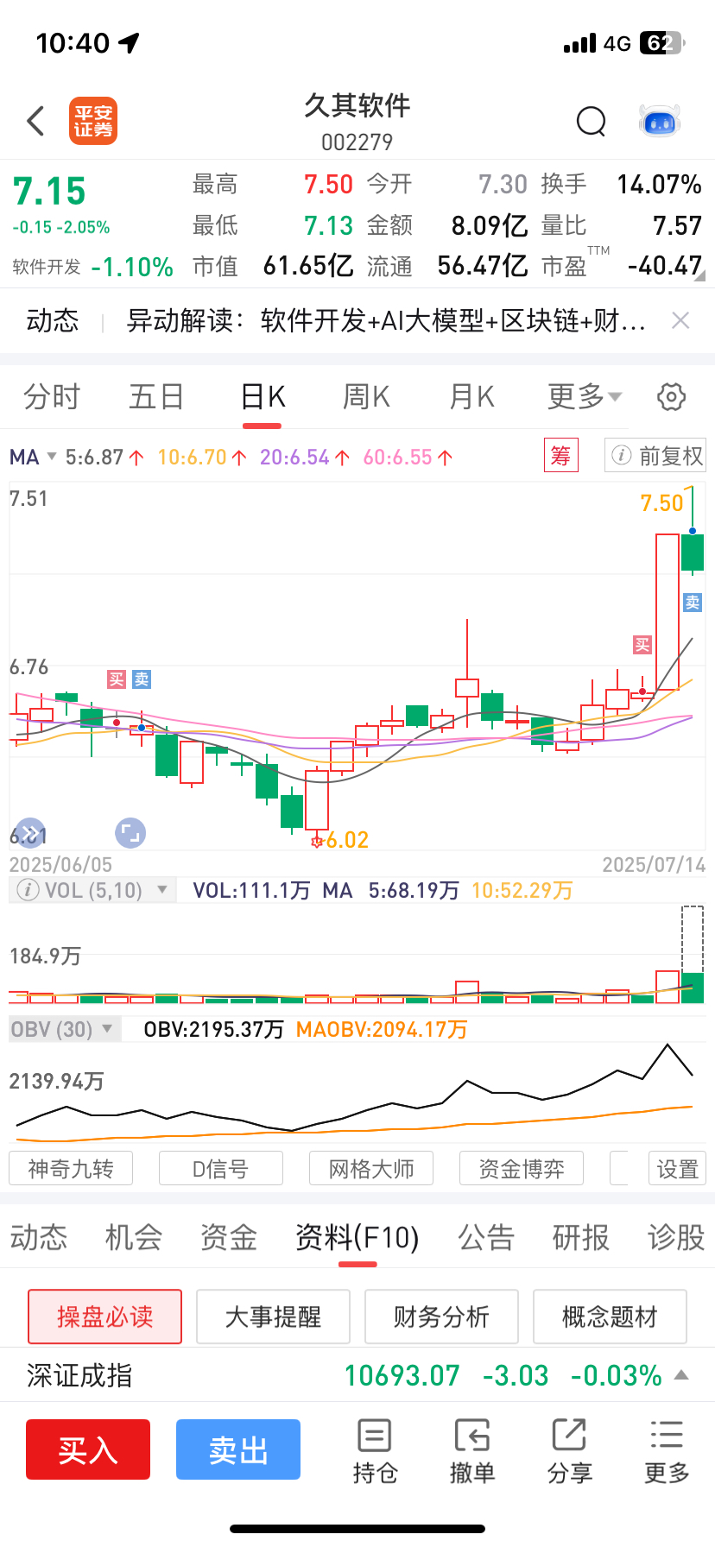Tap the red 买入 button

point(88,1449)
